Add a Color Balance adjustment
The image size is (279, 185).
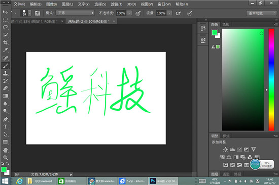[x=229, y=157]
